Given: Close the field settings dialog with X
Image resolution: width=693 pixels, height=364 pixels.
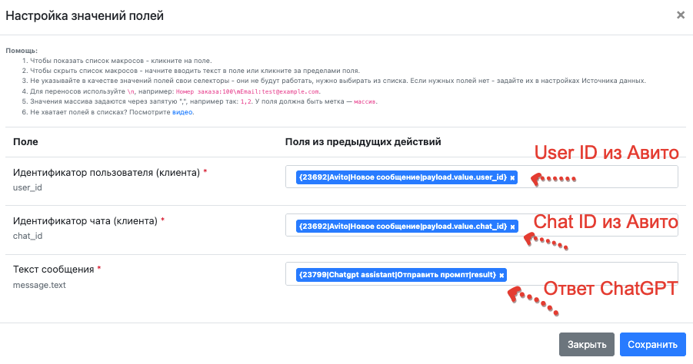Looking at the screenshot, I should click(681, 15).
